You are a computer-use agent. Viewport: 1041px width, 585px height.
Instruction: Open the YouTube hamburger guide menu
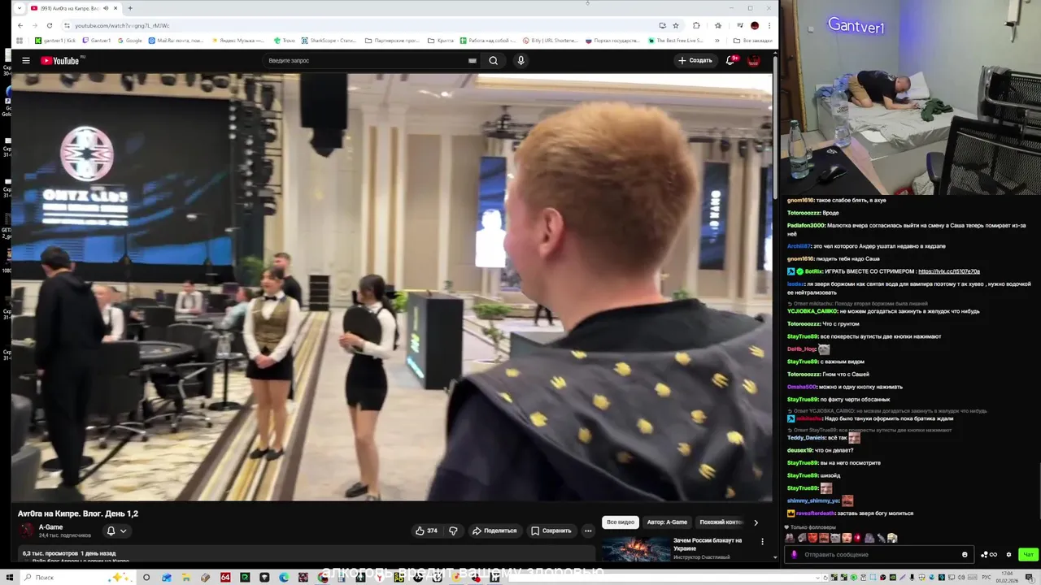26,61
